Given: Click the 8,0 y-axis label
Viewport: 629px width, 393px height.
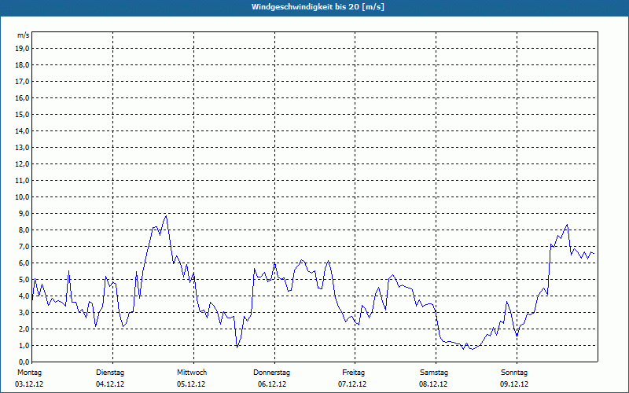Looking at the screenshot, I should (24, 230).
